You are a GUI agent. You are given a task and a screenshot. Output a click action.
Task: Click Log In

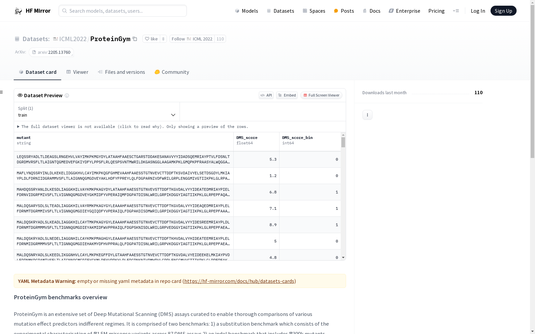478,11
